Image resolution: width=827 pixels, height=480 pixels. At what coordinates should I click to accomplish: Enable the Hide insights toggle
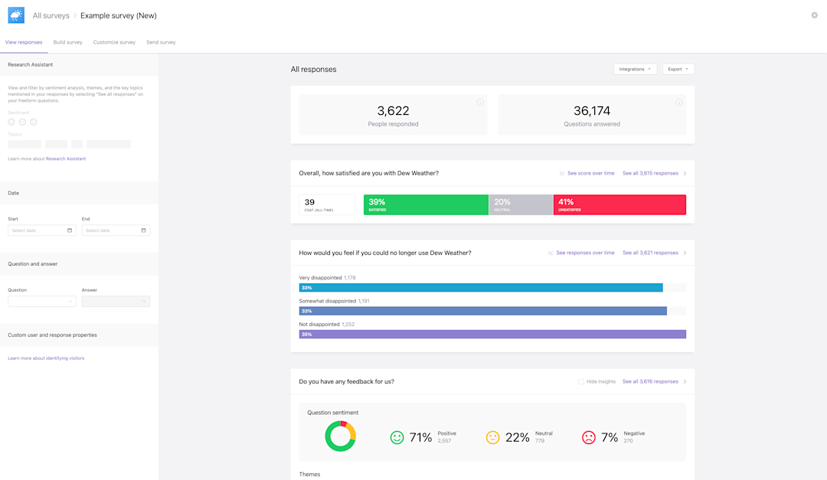click(580, 381)
